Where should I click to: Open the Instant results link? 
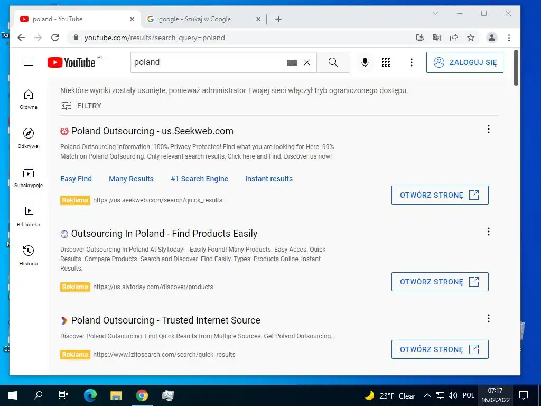tap(269, 179)
